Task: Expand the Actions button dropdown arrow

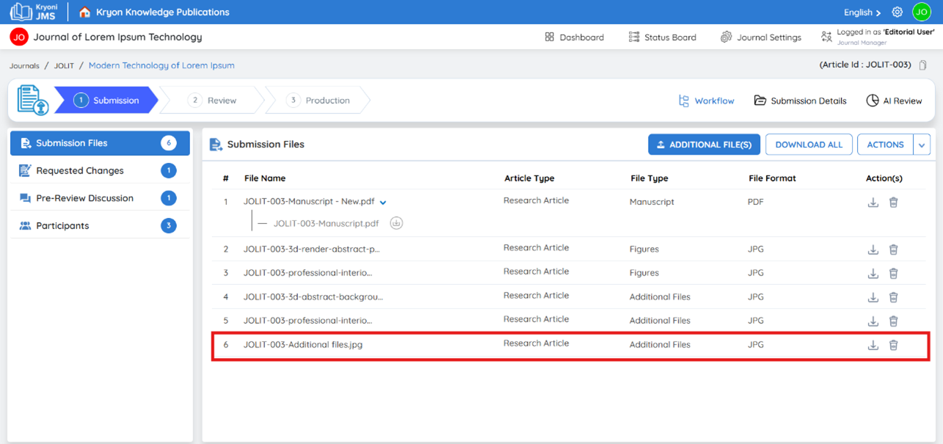Action: tap(922, 145)
